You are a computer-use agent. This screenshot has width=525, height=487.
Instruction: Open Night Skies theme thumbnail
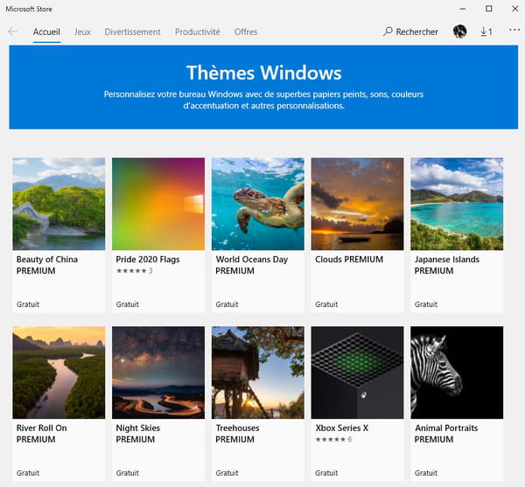pyautogui.click(x=158, y=372)
